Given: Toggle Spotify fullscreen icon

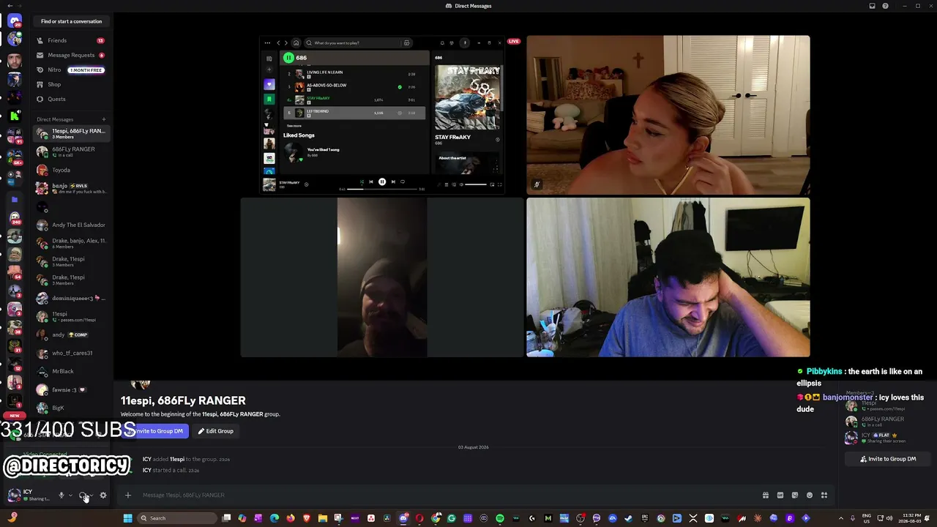Looking at the screenshot, I should pyautogui.click(x=500, y=184).
